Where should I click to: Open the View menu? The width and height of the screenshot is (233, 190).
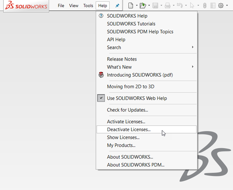74,5
